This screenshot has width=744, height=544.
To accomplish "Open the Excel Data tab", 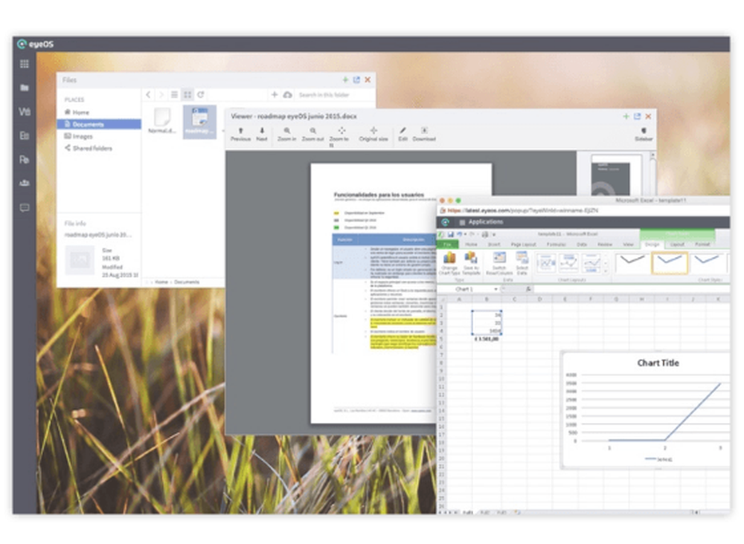I will point(582,244).
